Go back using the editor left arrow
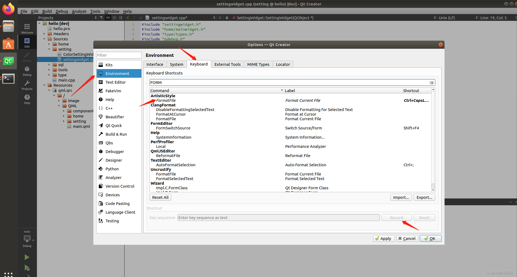 [128, 18]
